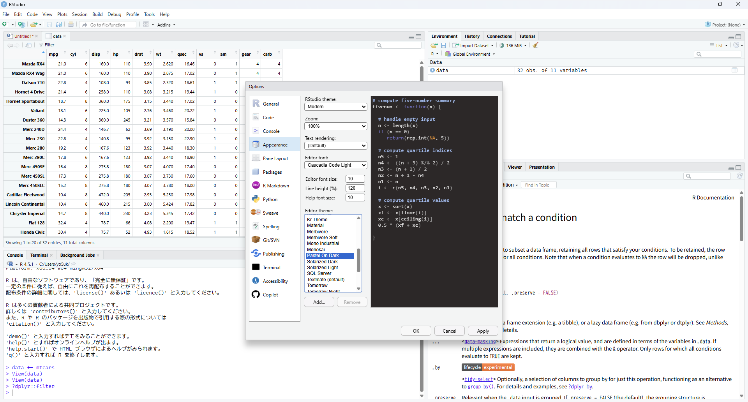
Task: Click the editor theme list scrollbar
Action: click(x=358, y=261)
